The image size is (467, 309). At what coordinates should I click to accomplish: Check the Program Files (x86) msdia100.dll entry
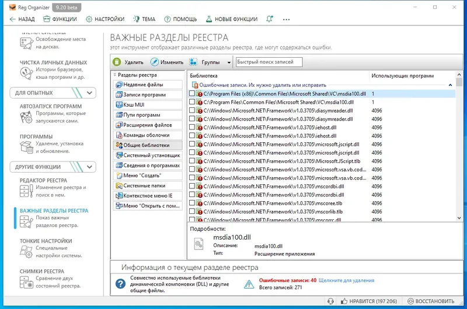tap(192, 93)
